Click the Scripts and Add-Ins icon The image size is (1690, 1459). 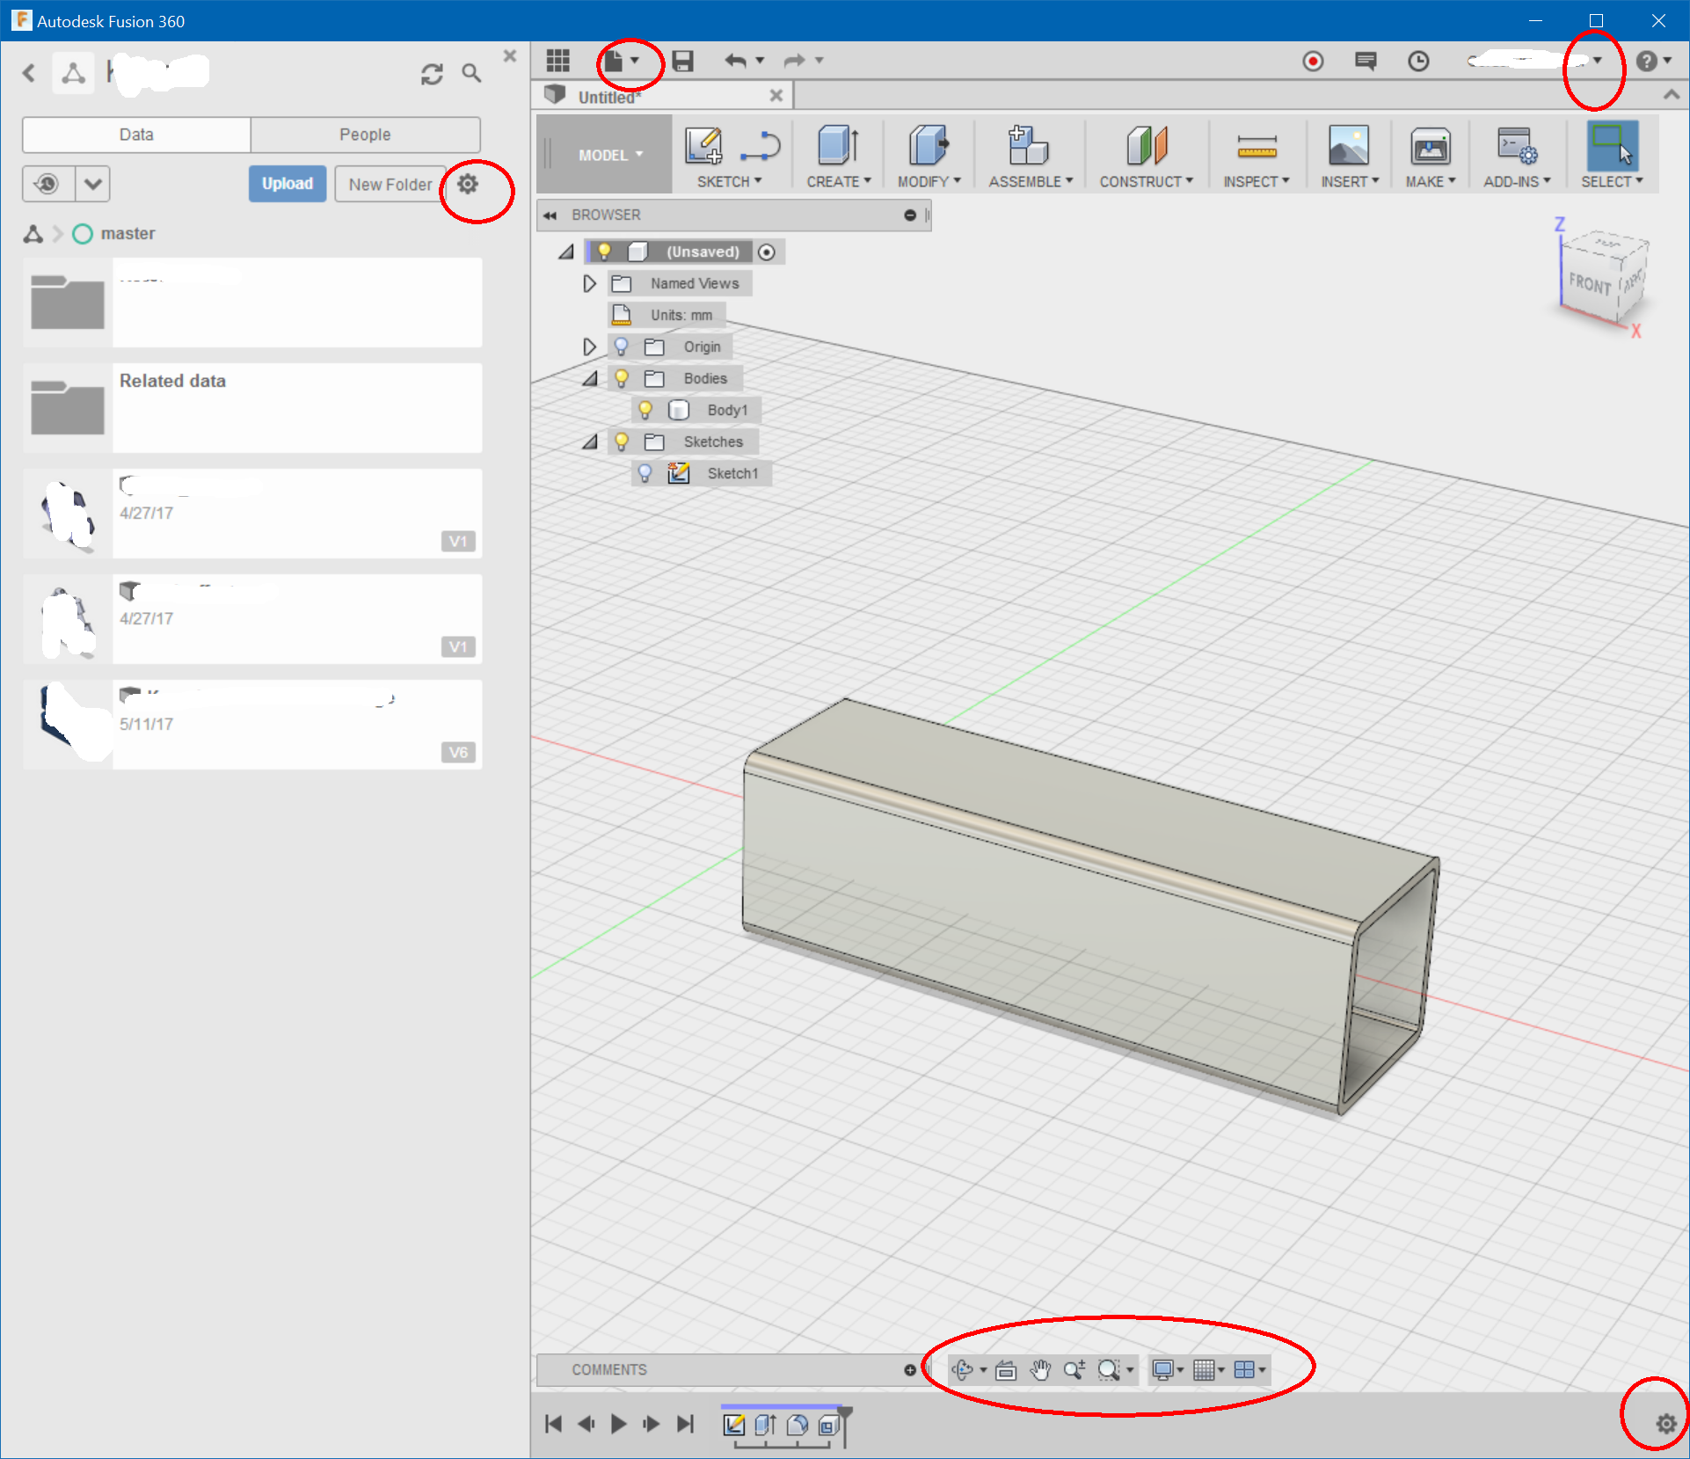[x=1517, y=146]
